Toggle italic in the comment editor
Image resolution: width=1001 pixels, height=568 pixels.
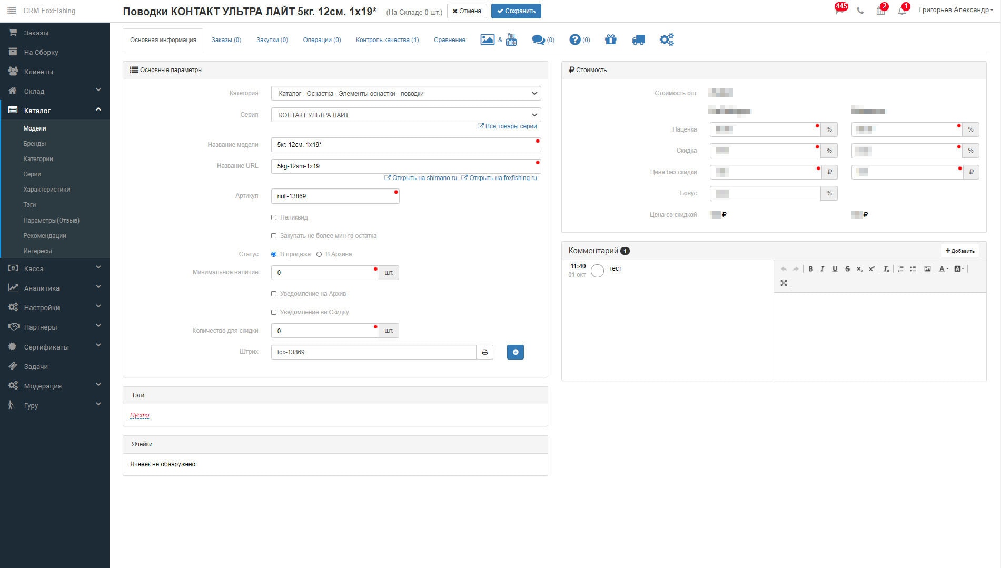pos(822,269)
